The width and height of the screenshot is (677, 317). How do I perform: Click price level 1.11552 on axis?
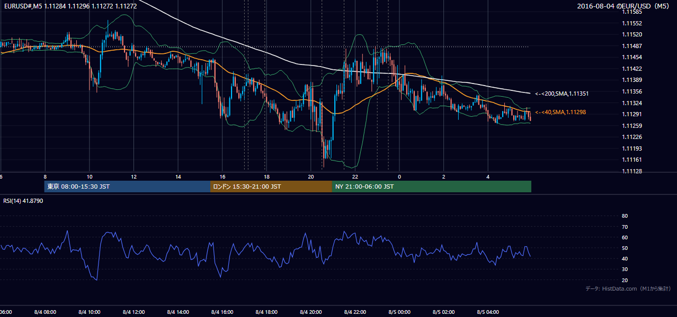(x=631, y=23)
